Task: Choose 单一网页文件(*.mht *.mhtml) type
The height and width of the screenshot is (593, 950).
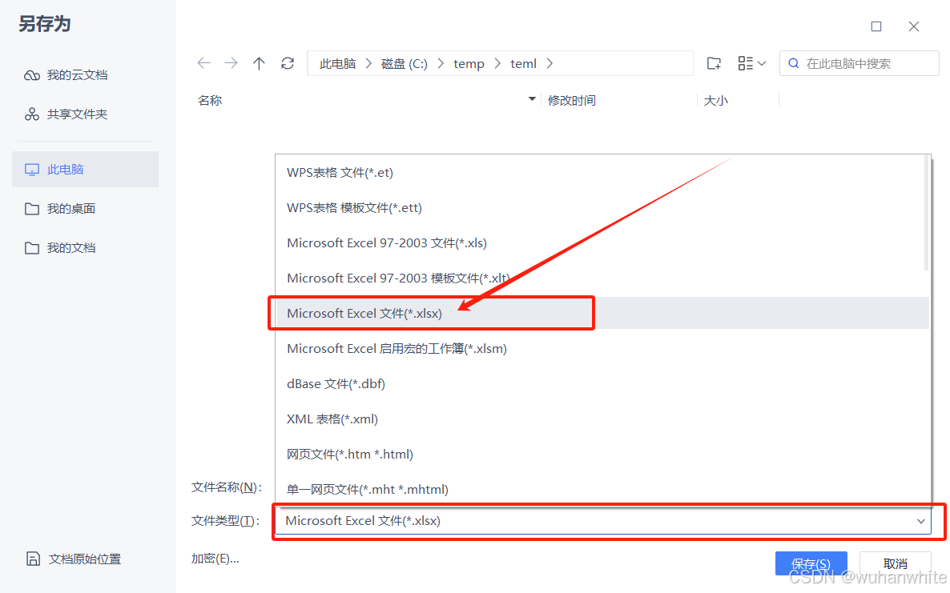Action: coord(602,489)
